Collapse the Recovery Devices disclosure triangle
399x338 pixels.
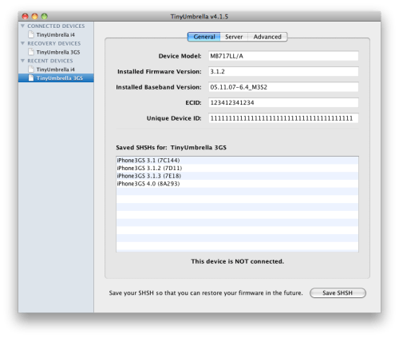pos(23,43)
